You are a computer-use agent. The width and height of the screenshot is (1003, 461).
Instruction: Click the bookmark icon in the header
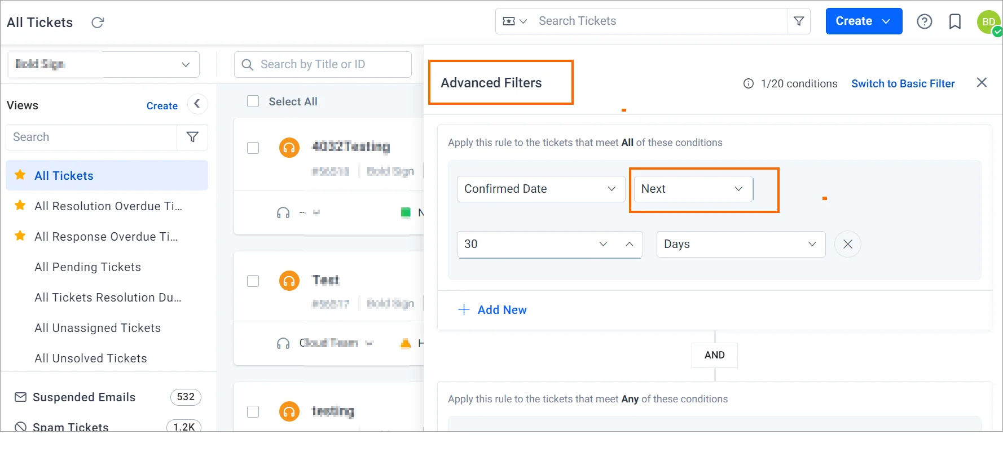click(x=954, y=21)
